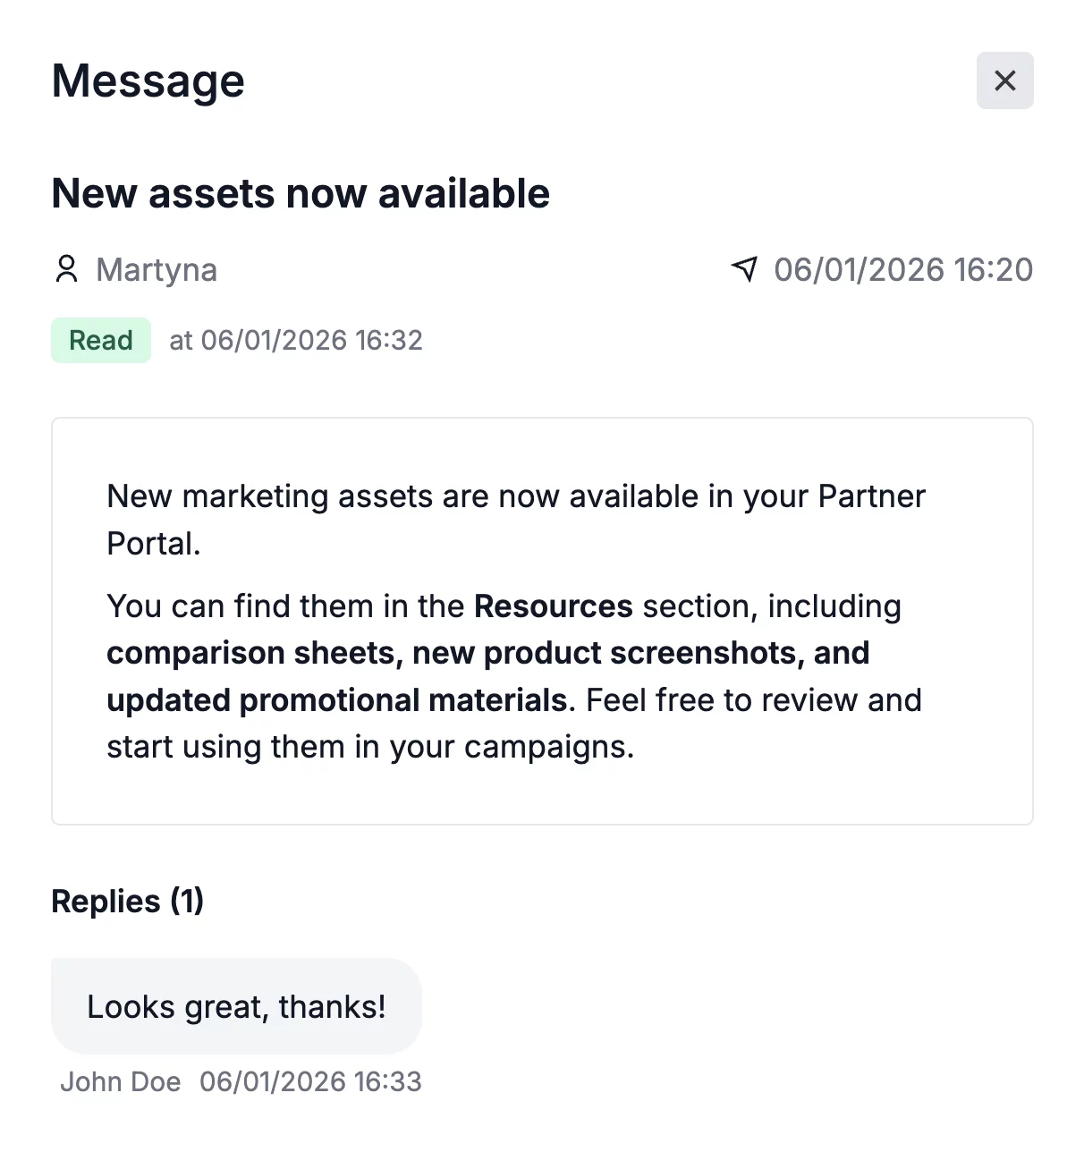Click the sent arrow icon near date
Viewport: 1084px width, 1152px height.
744,268
